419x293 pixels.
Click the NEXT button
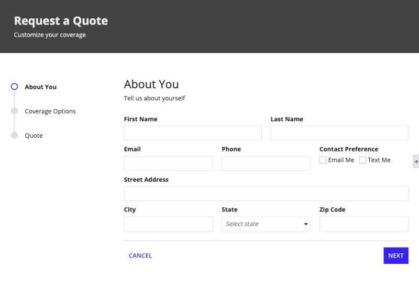pos(396,256)
